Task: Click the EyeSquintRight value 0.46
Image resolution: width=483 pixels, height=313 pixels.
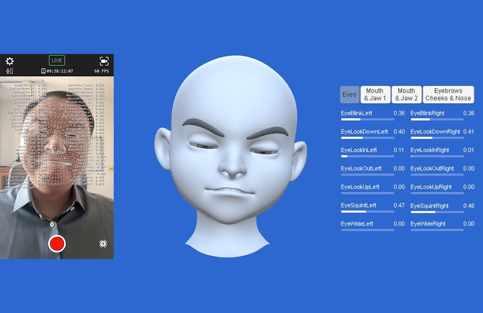Action: click(469, 205)
